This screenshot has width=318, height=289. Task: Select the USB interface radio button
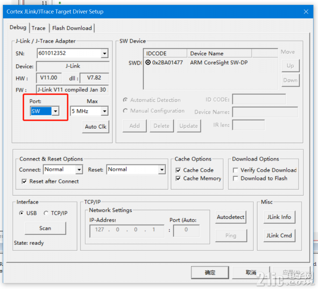(21, 213)
